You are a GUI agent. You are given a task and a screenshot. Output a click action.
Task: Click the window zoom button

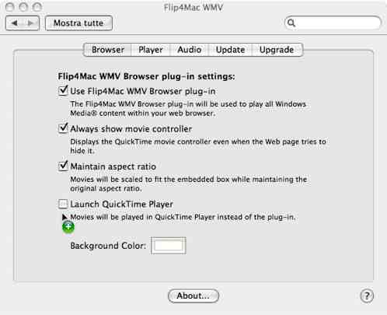tap(37, 7)
